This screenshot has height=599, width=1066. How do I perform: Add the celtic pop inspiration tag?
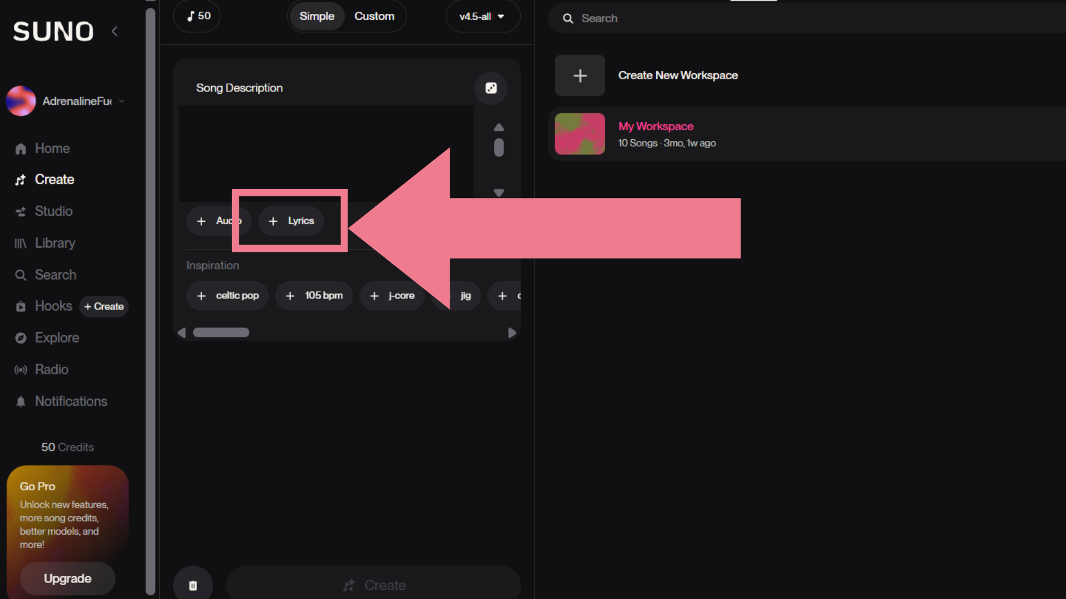228,296
